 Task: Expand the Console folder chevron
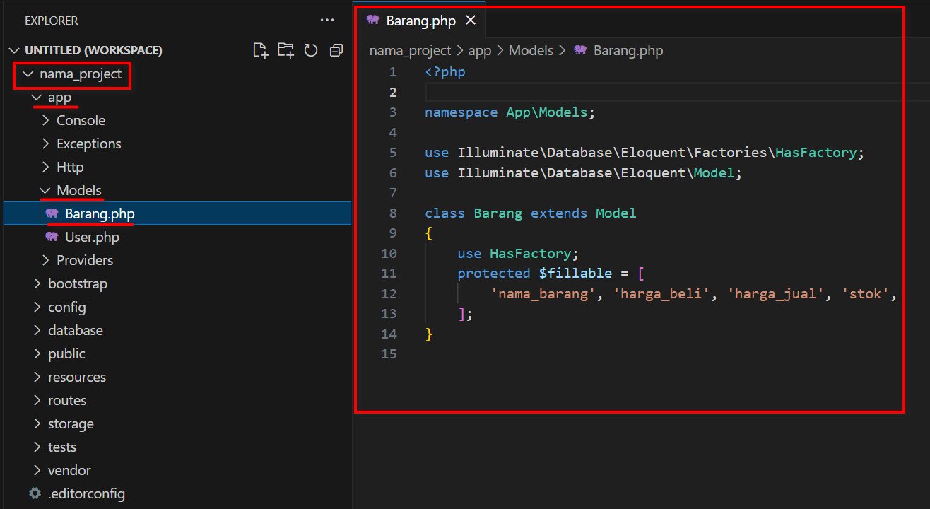pos(46,120)
